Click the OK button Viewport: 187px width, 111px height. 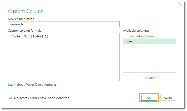point(149,98)
